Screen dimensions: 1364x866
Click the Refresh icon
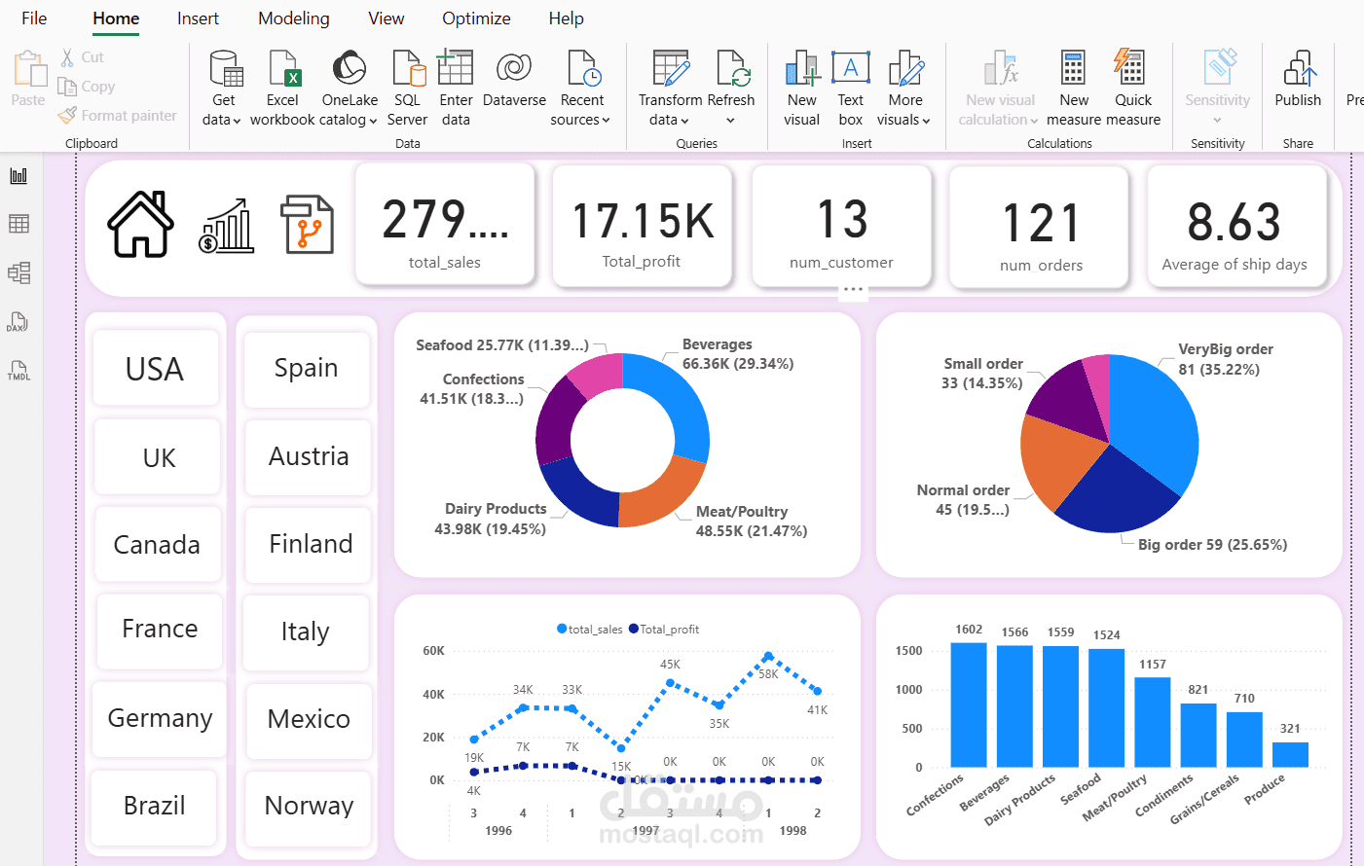[x=731, y=68]
